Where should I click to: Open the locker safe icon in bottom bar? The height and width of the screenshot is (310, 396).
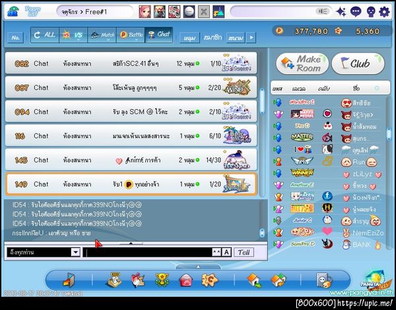click(x=324, y=280)
